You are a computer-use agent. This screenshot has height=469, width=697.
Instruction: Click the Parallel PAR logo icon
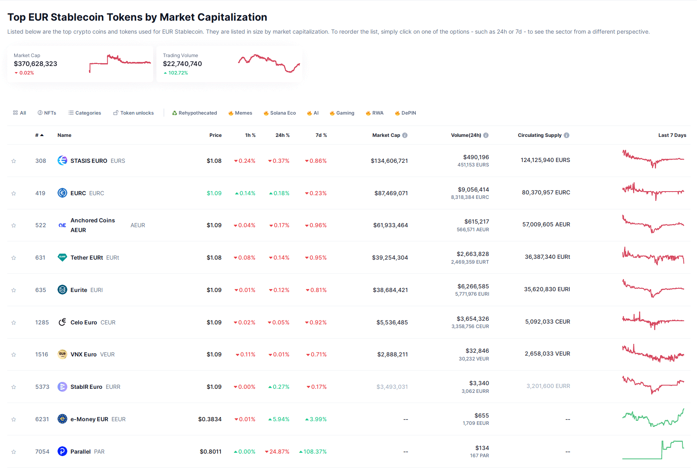pyautogui.click(x=62, y=451)
